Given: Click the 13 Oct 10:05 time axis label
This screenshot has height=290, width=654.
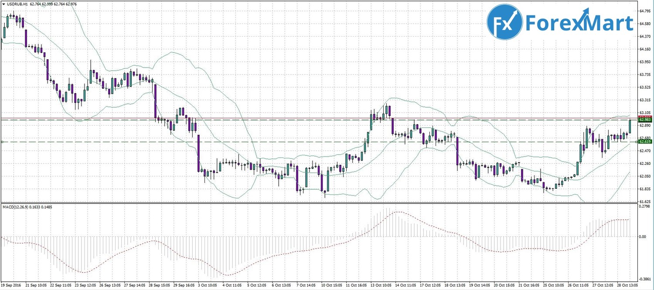Looking at the screenshot, I should [381, 285].
